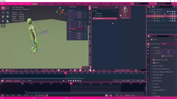Expand the Models catalog in assets
Viewport: 177px width, 99px height.
(96, 16)
